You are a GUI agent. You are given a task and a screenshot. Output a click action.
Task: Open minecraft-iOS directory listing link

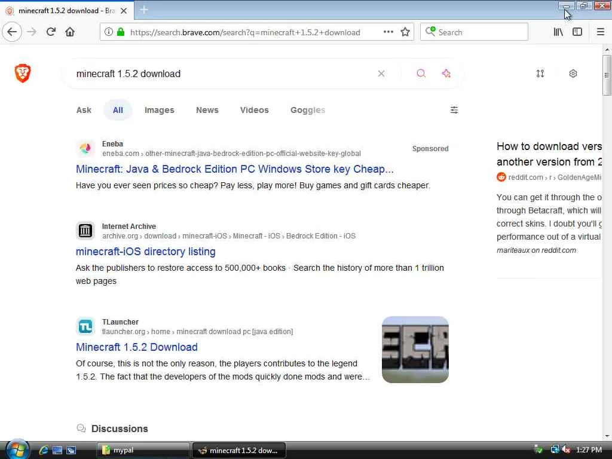pyautogui.click(x=146, y=252)
